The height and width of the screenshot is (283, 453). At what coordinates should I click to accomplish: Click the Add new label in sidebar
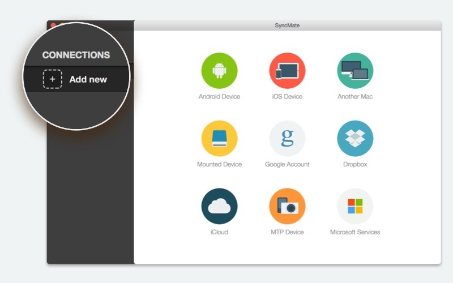(88, 79)
